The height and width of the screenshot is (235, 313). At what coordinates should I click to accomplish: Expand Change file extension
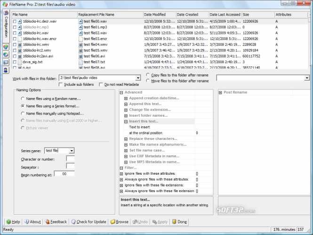click(126, 110)
